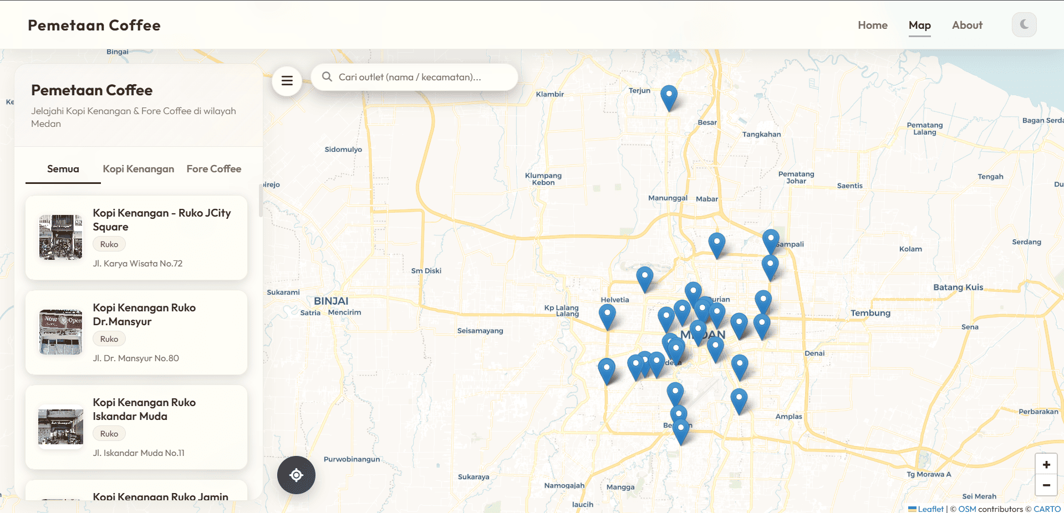Click the Ruko tag on Dr.Mansyur card

pos(109,339)
